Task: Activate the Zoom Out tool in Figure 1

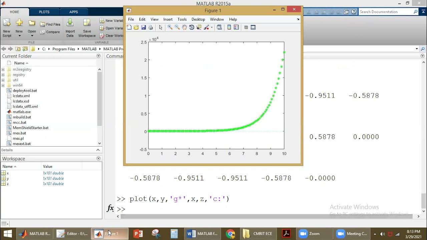Action: pyautogui.click(x=177, y=27)
